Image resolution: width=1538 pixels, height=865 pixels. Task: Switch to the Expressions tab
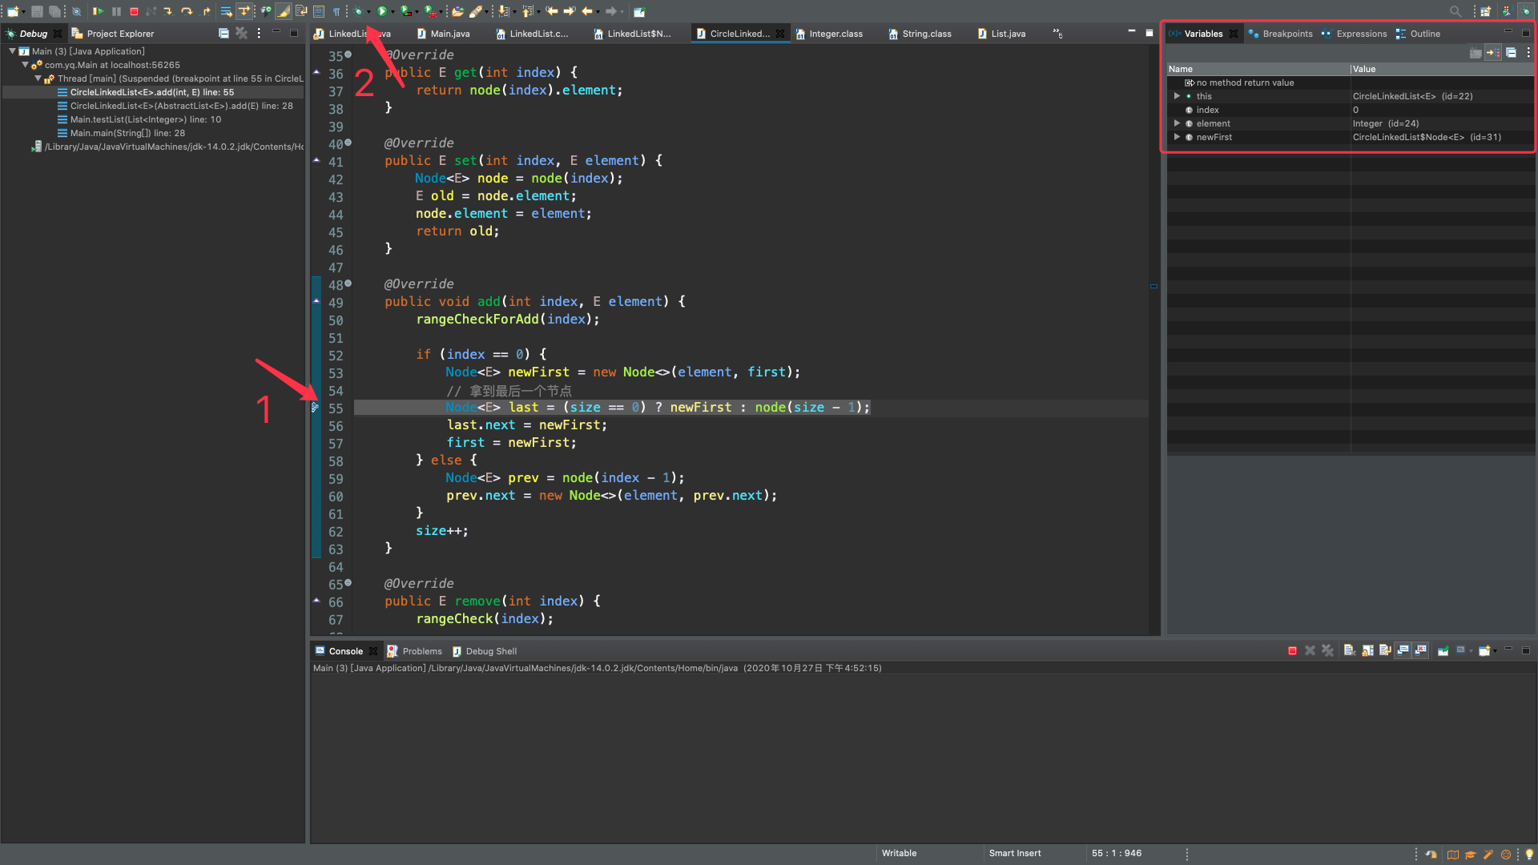tap(1354, 34)
